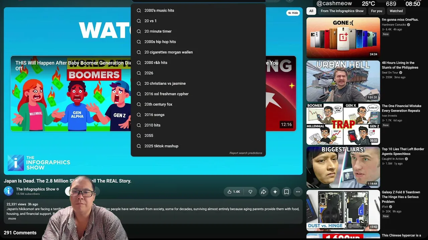Open title "48 Hours Living in the Slum's"

[x=400, y=65]
